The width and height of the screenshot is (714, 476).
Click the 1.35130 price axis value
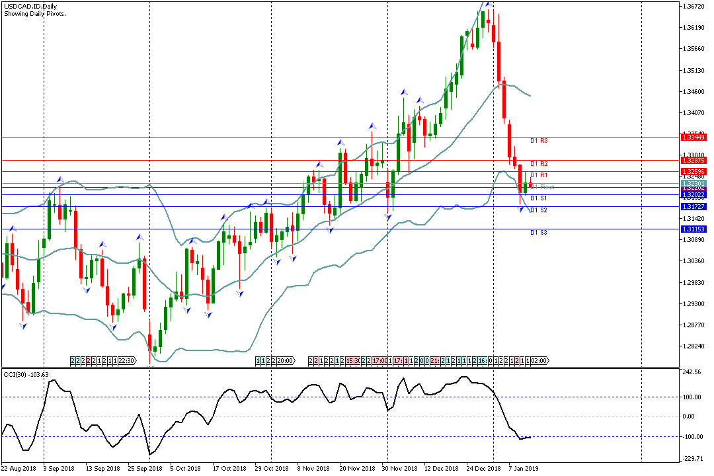(694, 71)
